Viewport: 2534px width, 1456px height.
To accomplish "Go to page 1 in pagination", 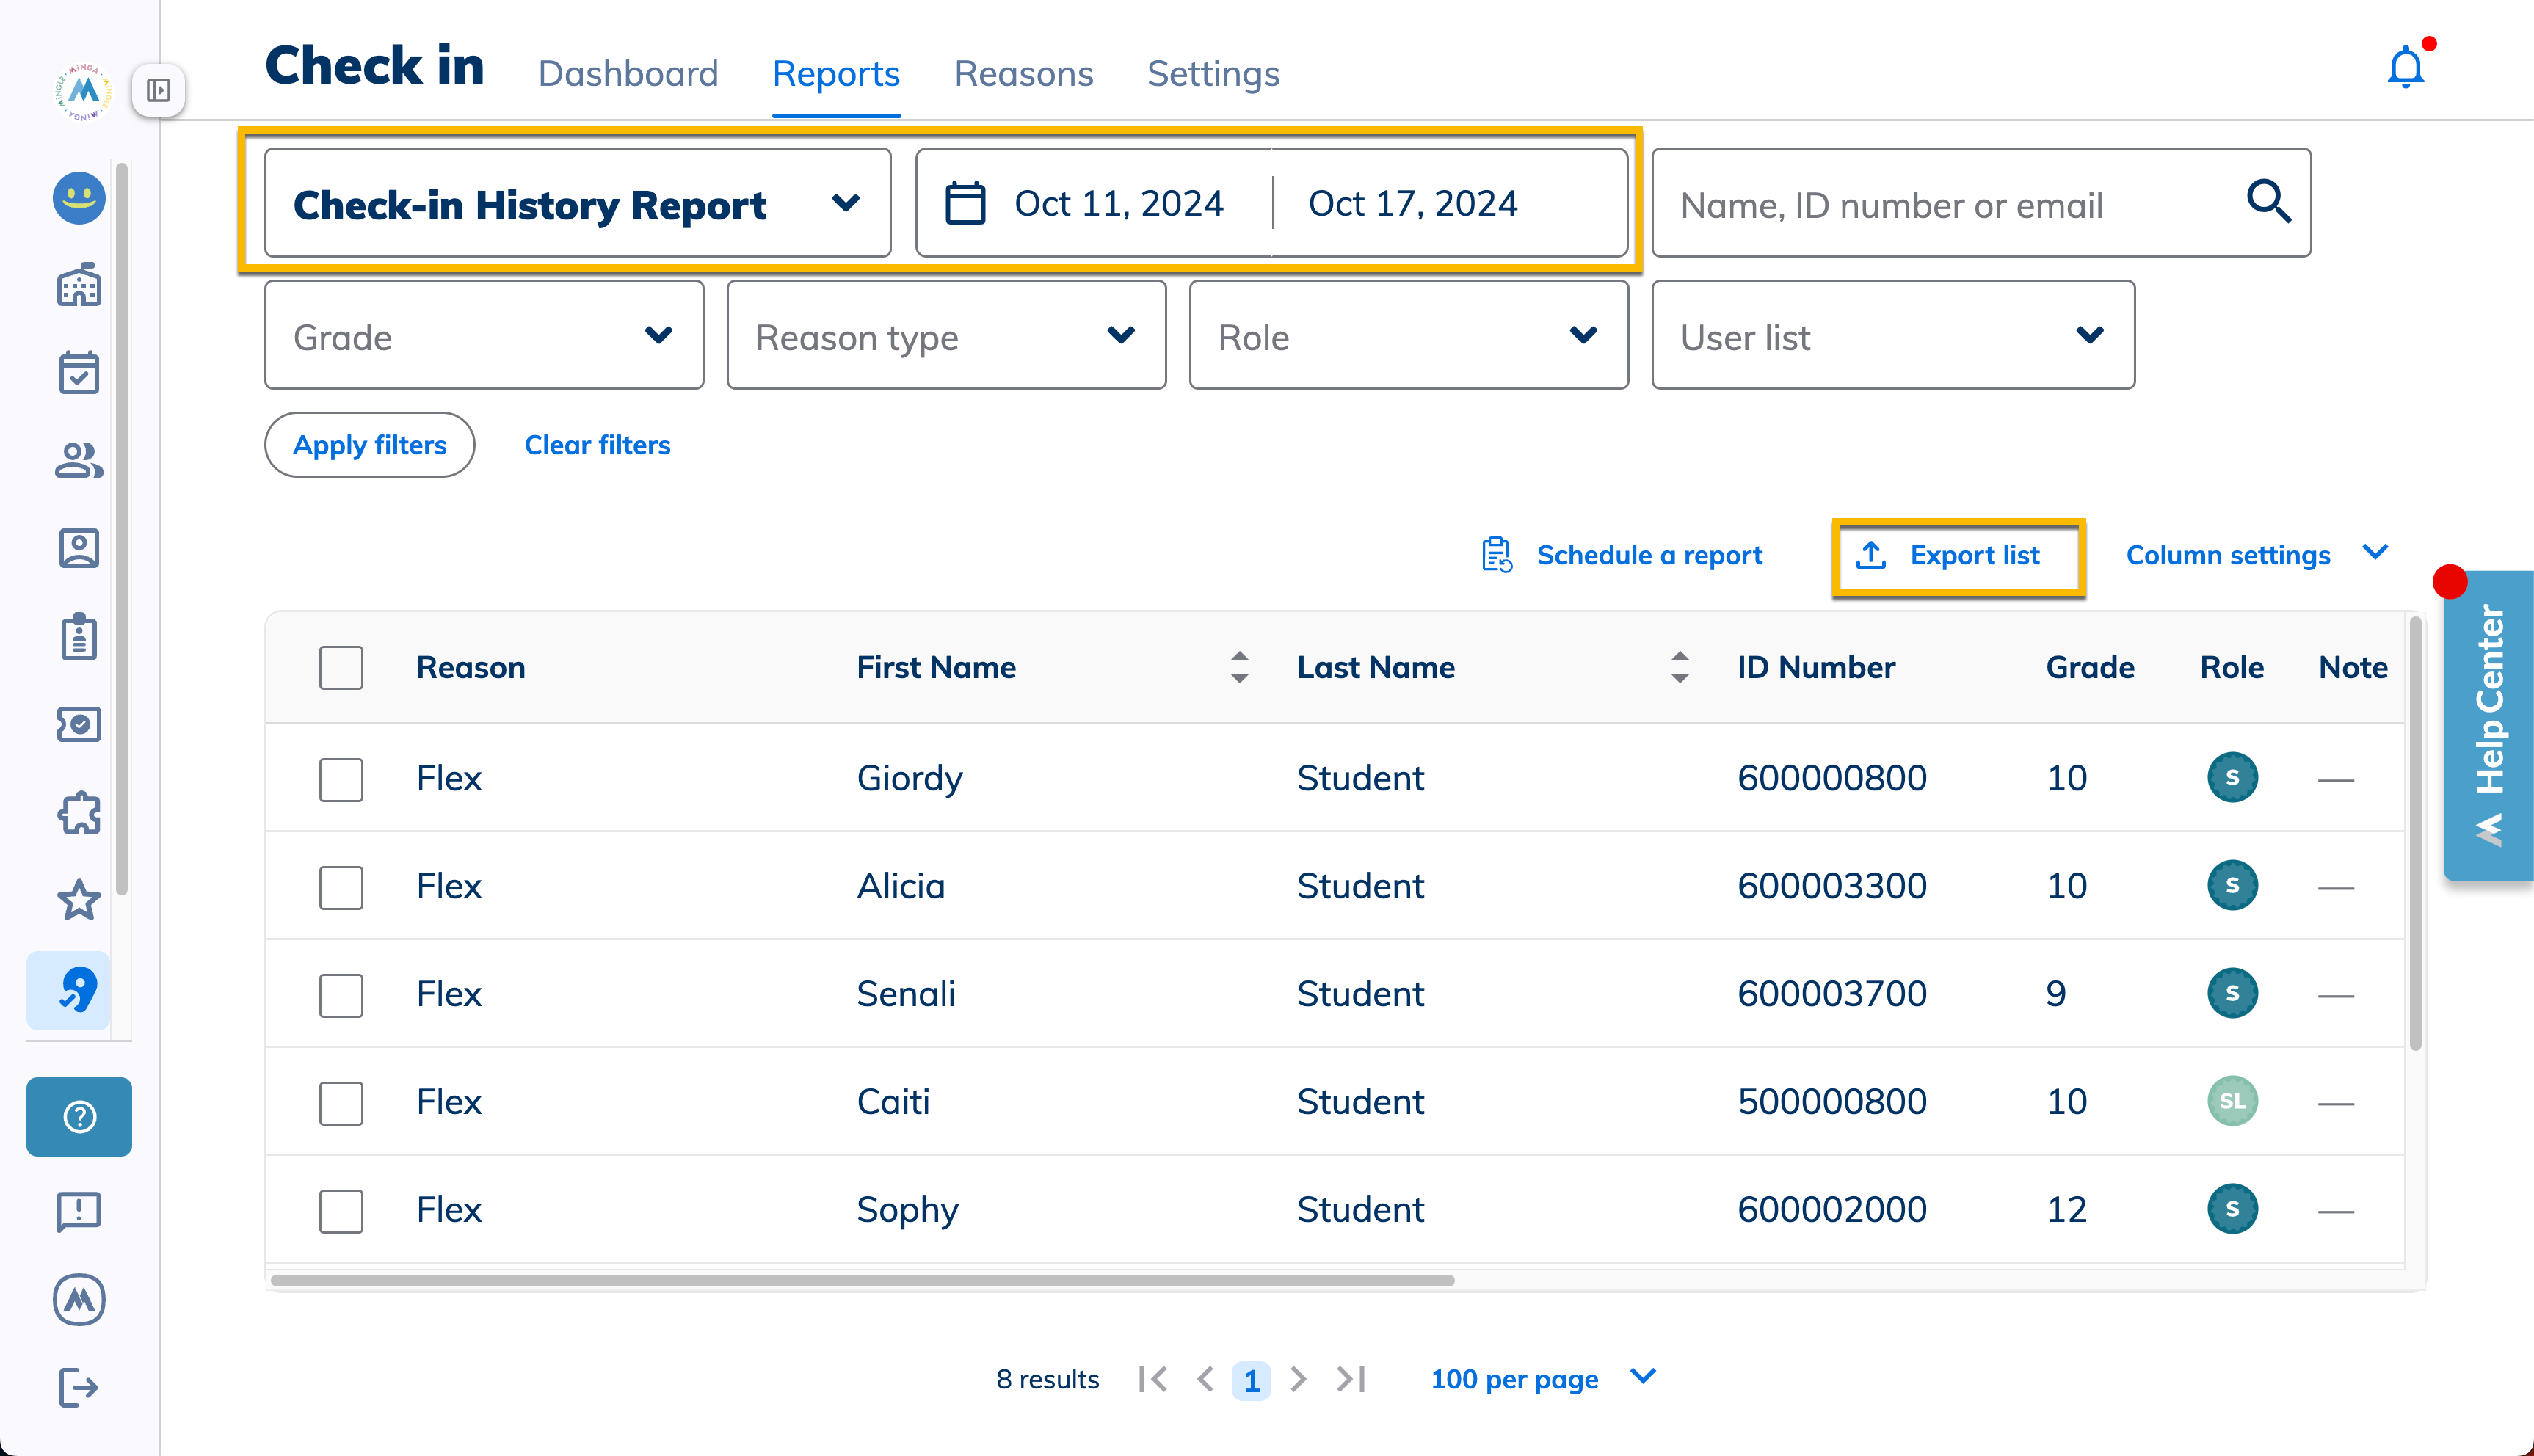I will (1251, 1380).
